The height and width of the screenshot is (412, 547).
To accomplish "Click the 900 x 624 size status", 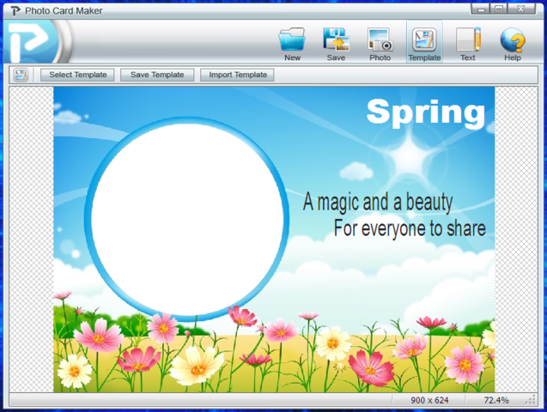I will (429, 400).
